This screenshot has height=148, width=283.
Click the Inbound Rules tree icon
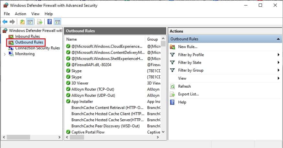tap(11, 36)
